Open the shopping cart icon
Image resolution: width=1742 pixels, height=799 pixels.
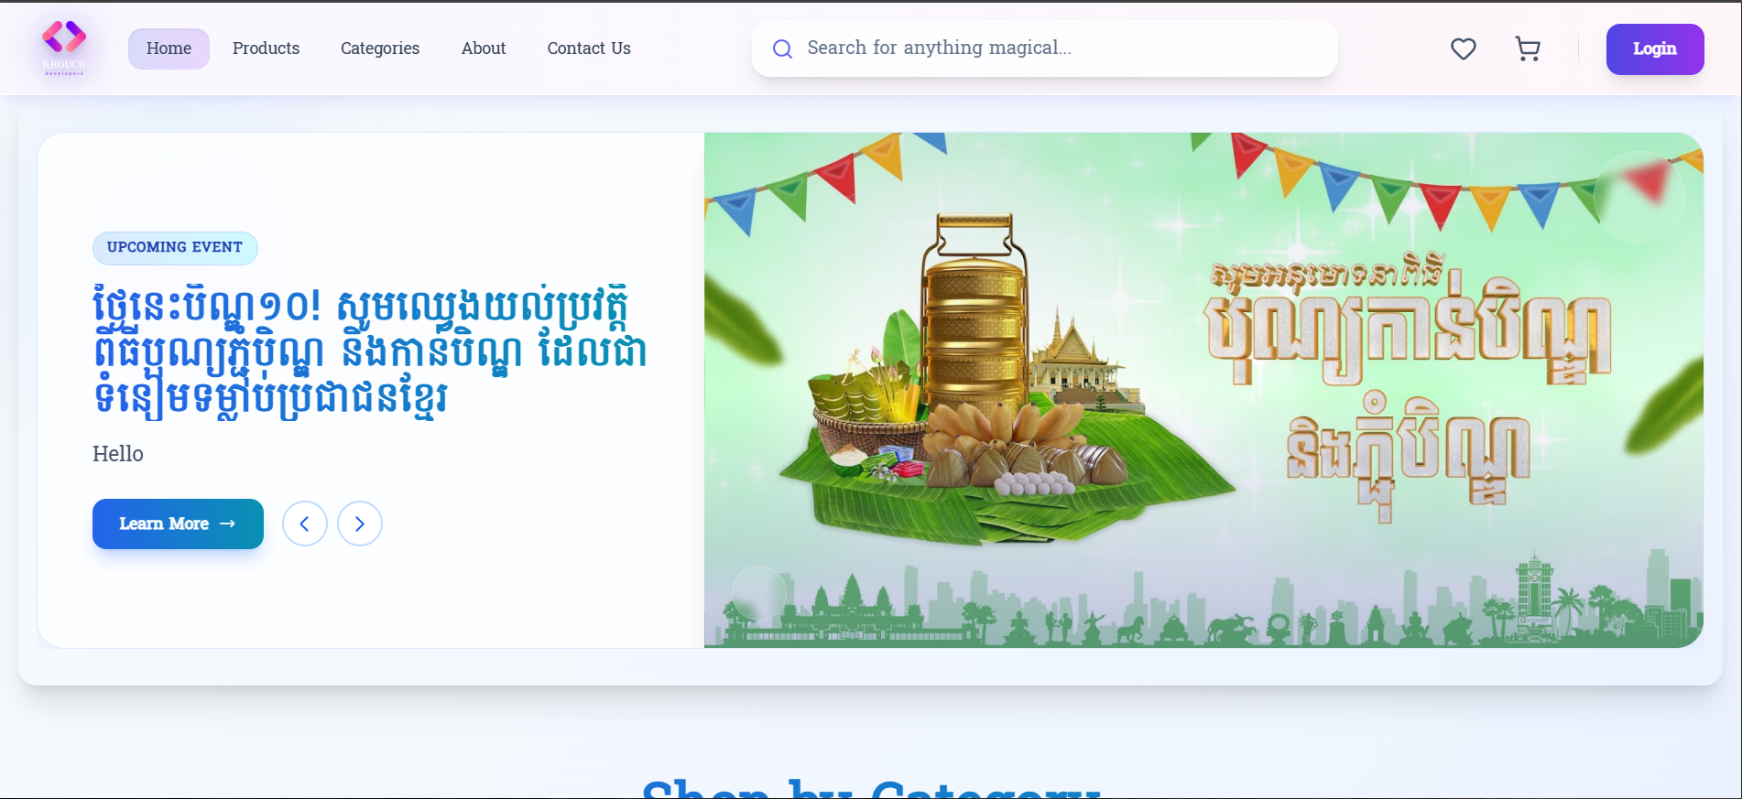coord(1527,49)
